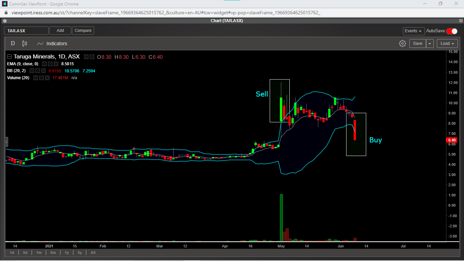
Task: Open the Load dropdown
Action: 447,43
